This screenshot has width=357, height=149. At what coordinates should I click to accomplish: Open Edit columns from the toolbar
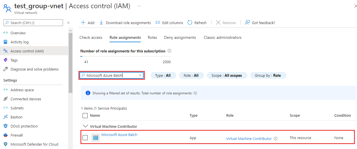coord(169,23)
